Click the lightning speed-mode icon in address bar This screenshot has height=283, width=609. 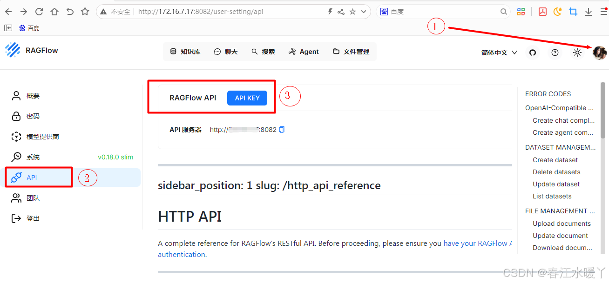point(331,12)
